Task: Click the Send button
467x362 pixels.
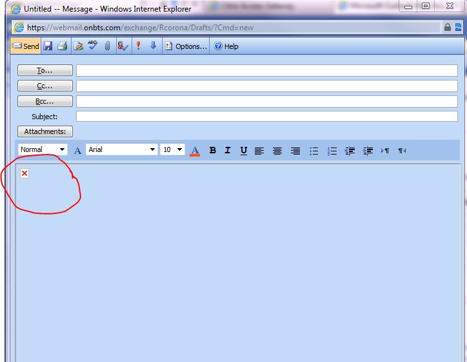Action: click(x=25, y=46)
